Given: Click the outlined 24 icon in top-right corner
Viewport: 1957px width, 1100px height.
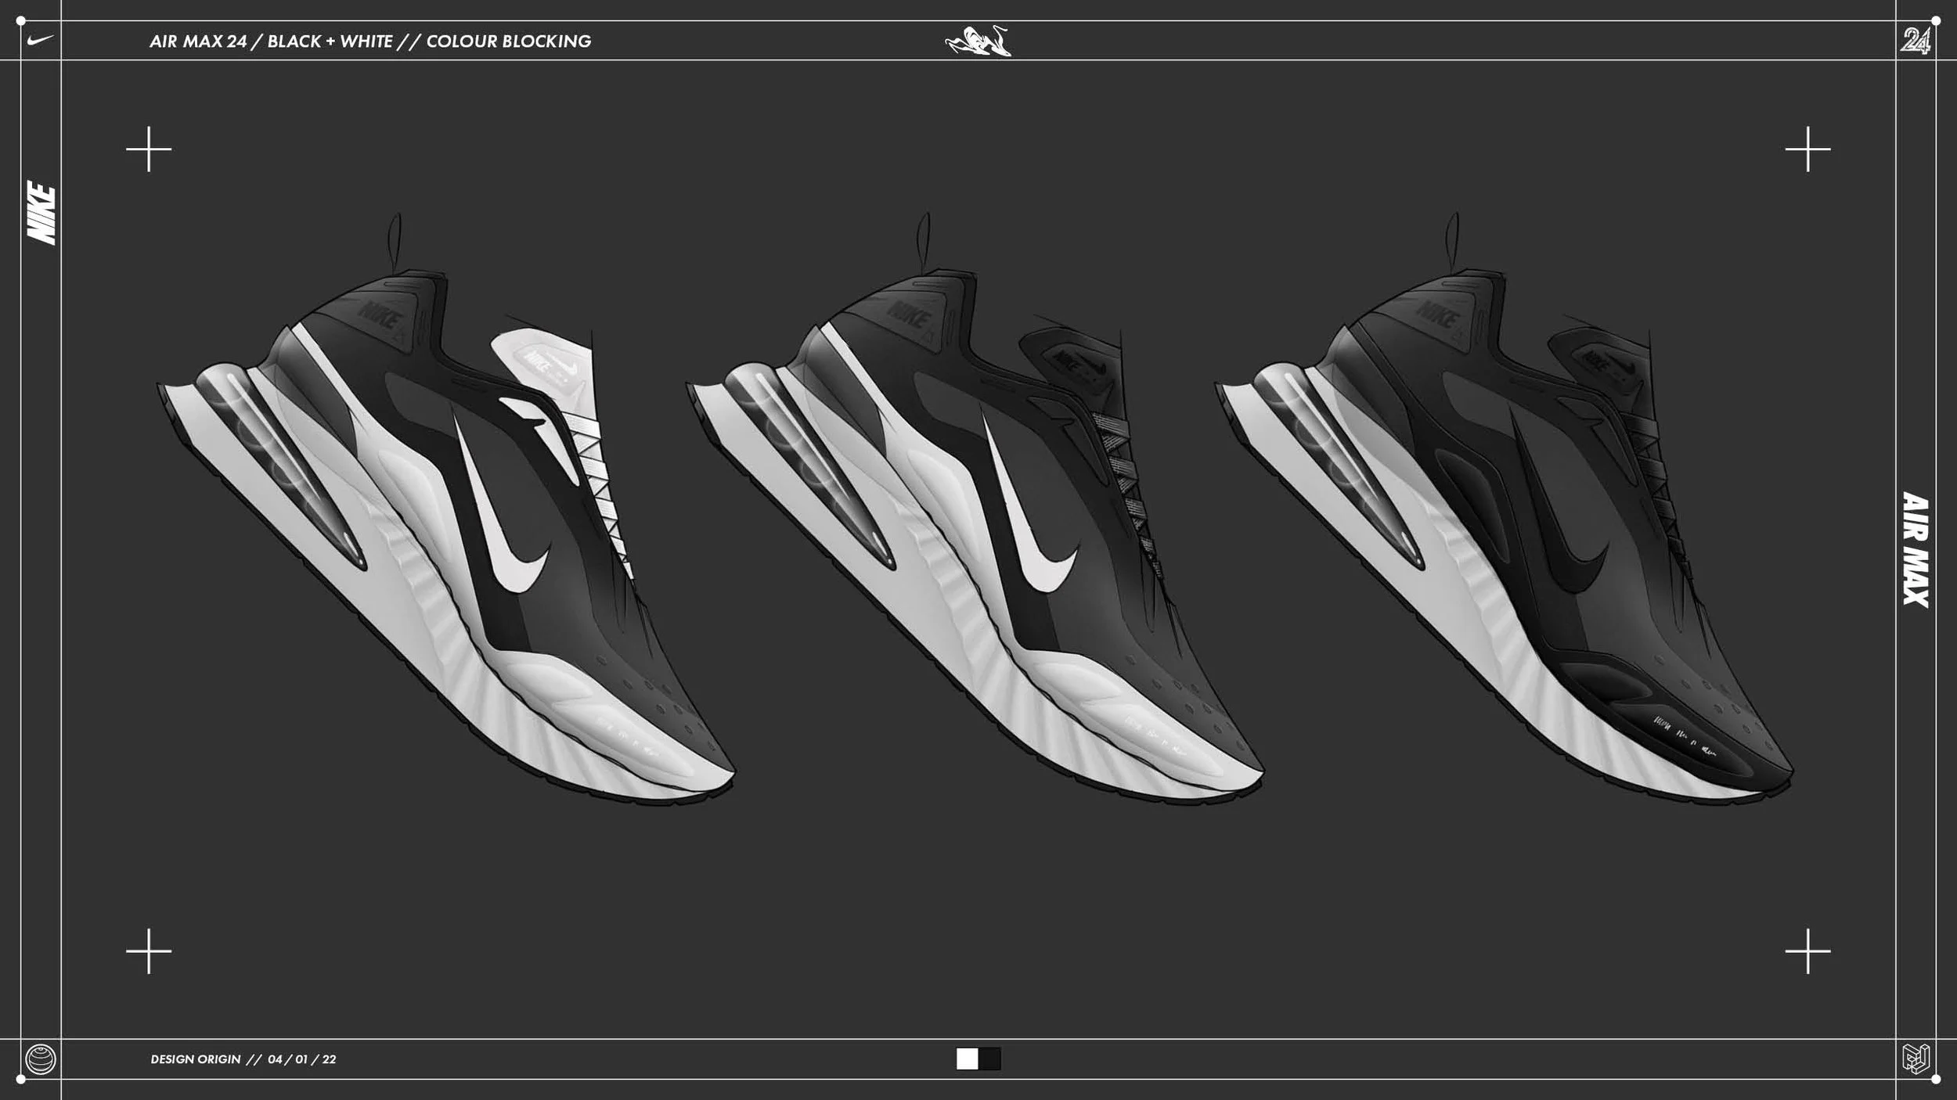Looking at the screenshot, I should coord(1915,40).
